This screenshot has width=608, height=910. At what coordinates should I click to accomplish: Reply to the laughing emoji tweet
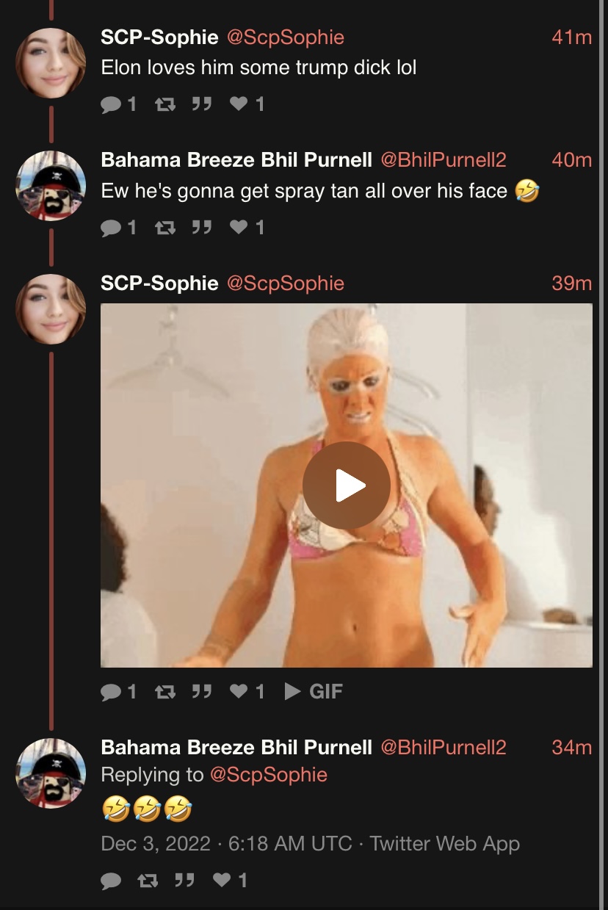pos(111,880)
